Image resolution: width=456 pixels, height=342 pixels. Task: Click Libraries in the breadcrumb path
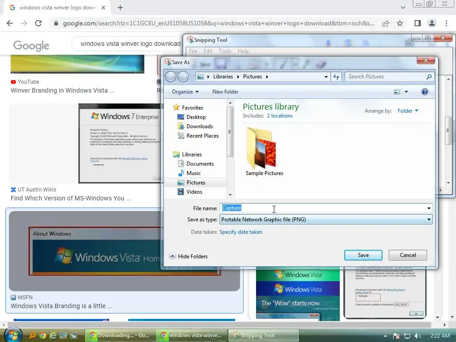coord(223,77)
